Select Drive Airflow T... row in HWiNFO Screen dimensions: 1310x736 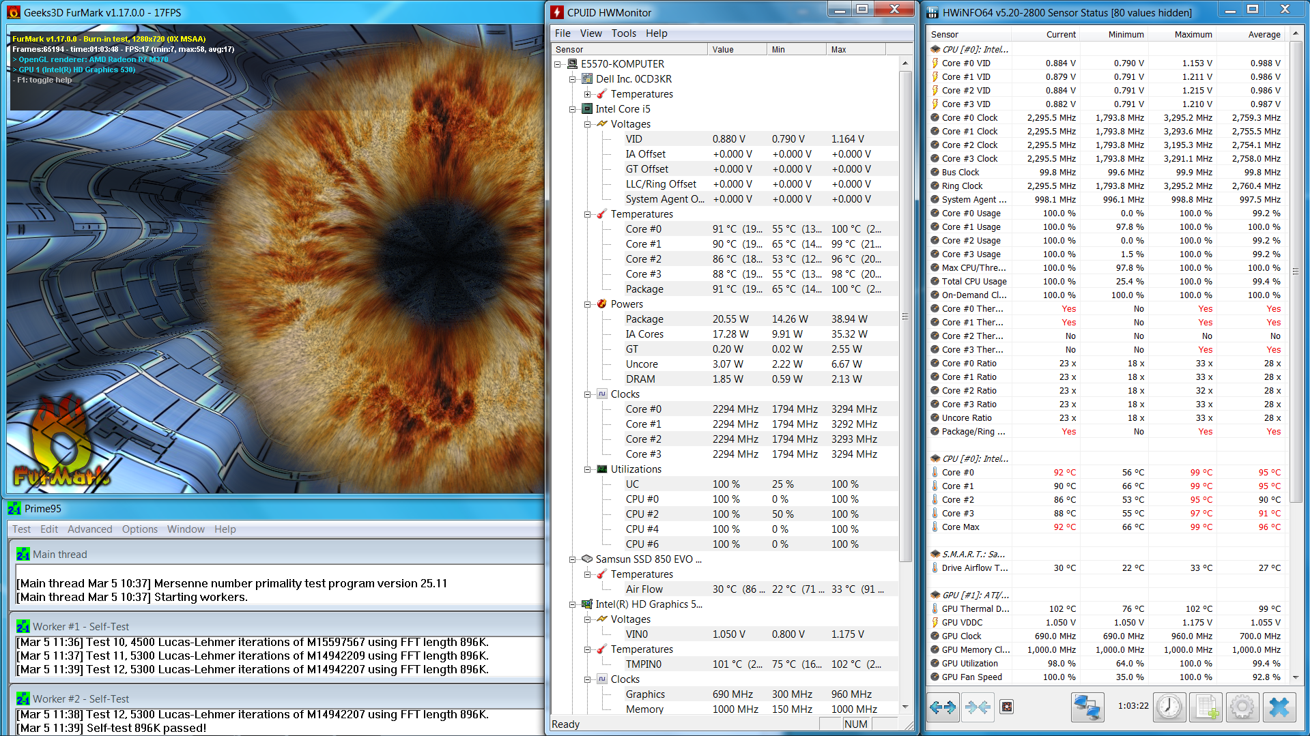pyautogui.click(x=1107, y=568)
